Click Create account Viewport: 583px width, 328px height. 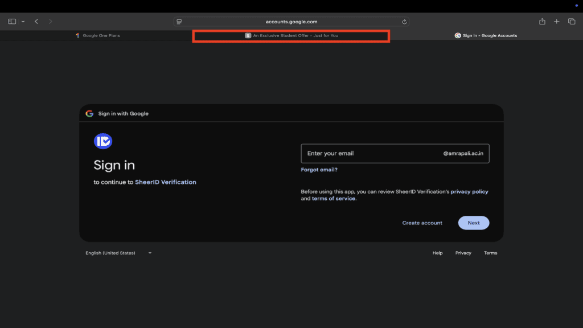[x=422, y=223]
